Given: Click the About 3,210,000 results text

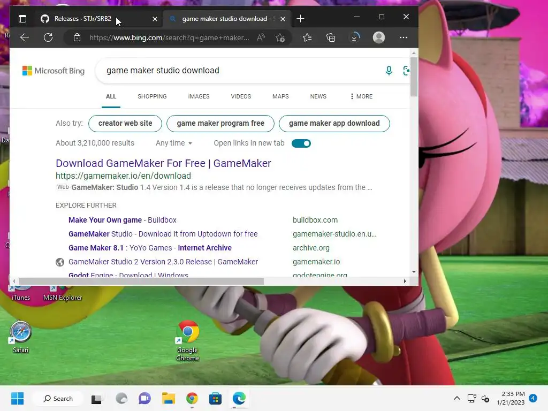Looking at the screenshot, I should pyautogui.click(x=95, y=143).
